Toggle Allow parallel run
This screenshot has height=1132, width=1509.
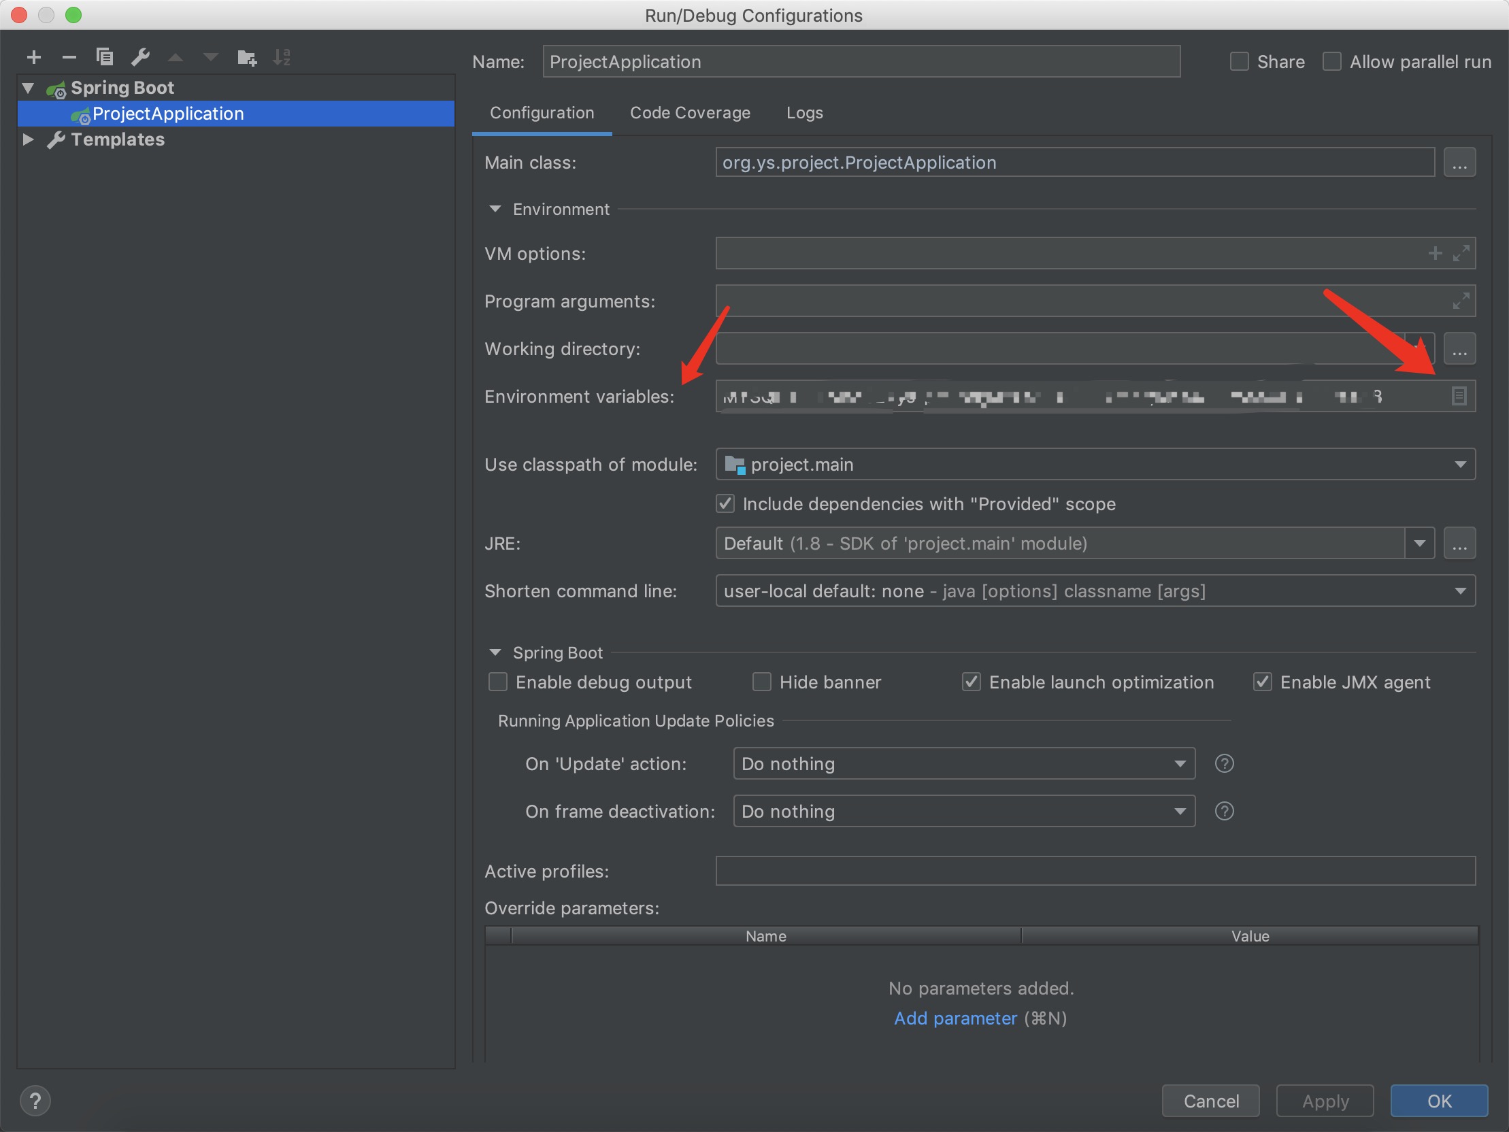click(x=1332, y=61)
